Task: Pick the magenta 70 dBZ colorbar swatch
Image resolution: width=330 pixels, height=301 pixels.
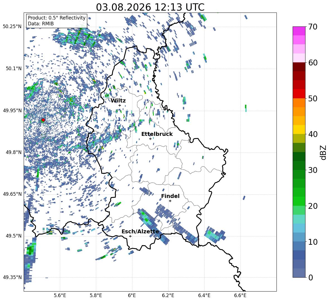Action: (x=299, y=31)
